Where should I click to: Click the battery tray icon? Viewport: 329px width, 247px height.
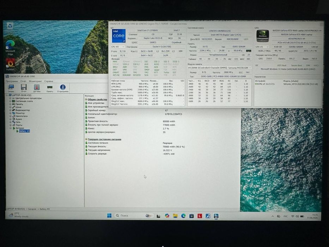(302, 216)
